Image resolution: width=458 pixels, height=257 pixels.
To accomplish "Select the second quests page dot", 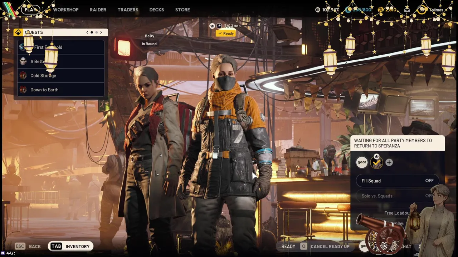I will [96, 32].
